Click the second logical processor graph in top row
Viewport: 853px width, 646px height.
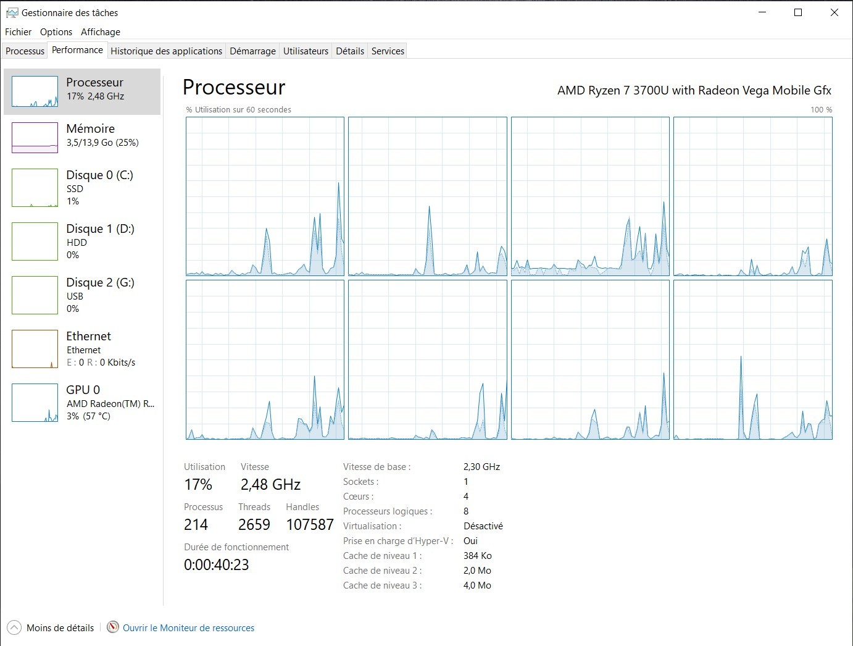pyautogui.click(x=427, y=196)
